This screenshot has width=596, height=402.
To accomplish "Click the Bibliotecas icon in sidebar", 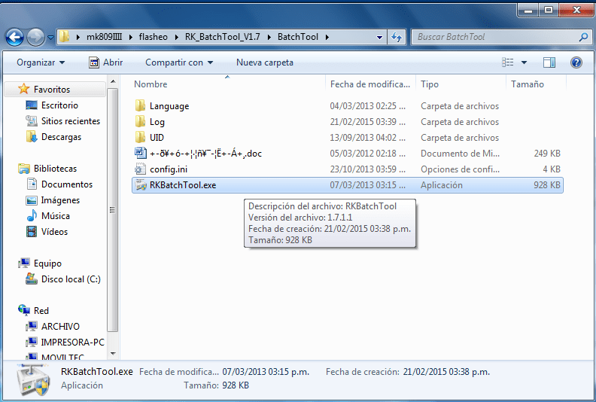I will (23, 169).
